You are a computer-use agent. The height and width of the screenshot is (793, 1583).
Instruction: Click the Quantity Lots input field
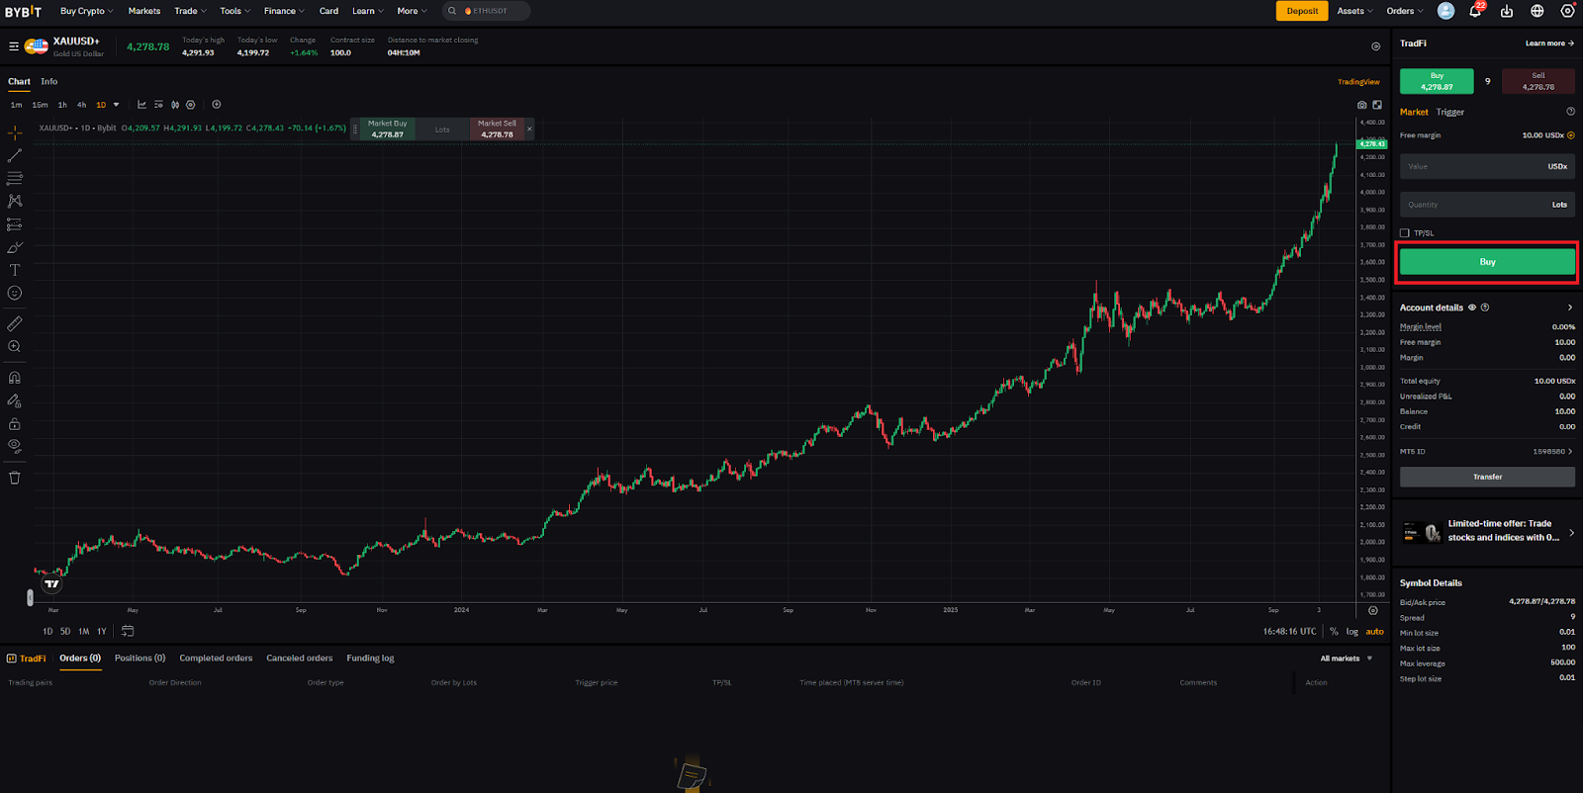[1487, 205]
